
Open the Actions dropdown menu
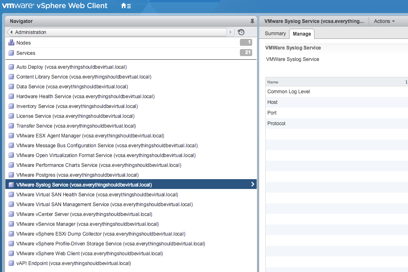coord(384,21)
